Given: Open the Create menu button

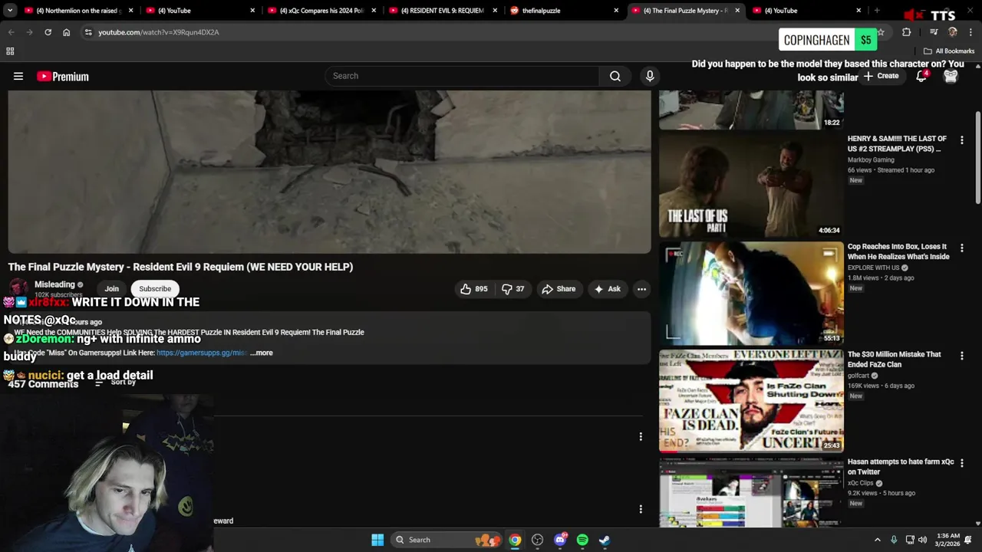Looking at the screenshot, I should (x=881, y=76).
